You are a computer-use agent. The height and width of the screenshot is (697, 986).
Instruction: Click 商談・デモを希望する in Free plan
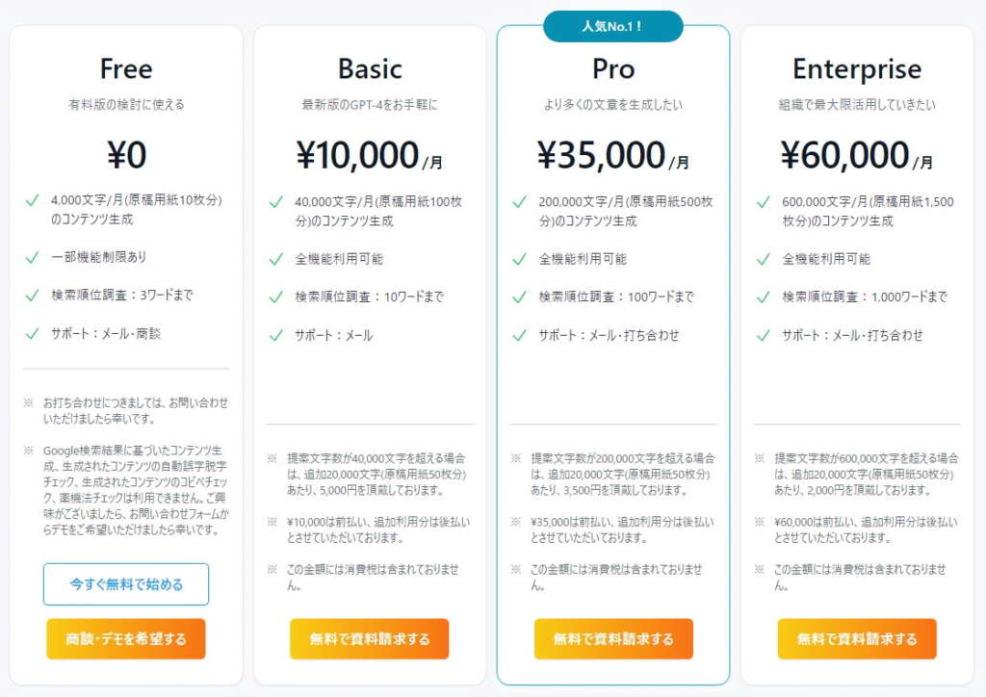click(x=126, y=638)
